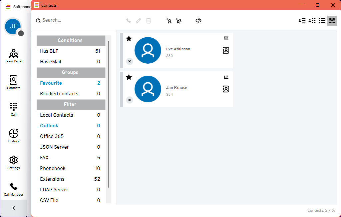
Task: Click the sync contacts refresh icon
Action: (198, 21)
